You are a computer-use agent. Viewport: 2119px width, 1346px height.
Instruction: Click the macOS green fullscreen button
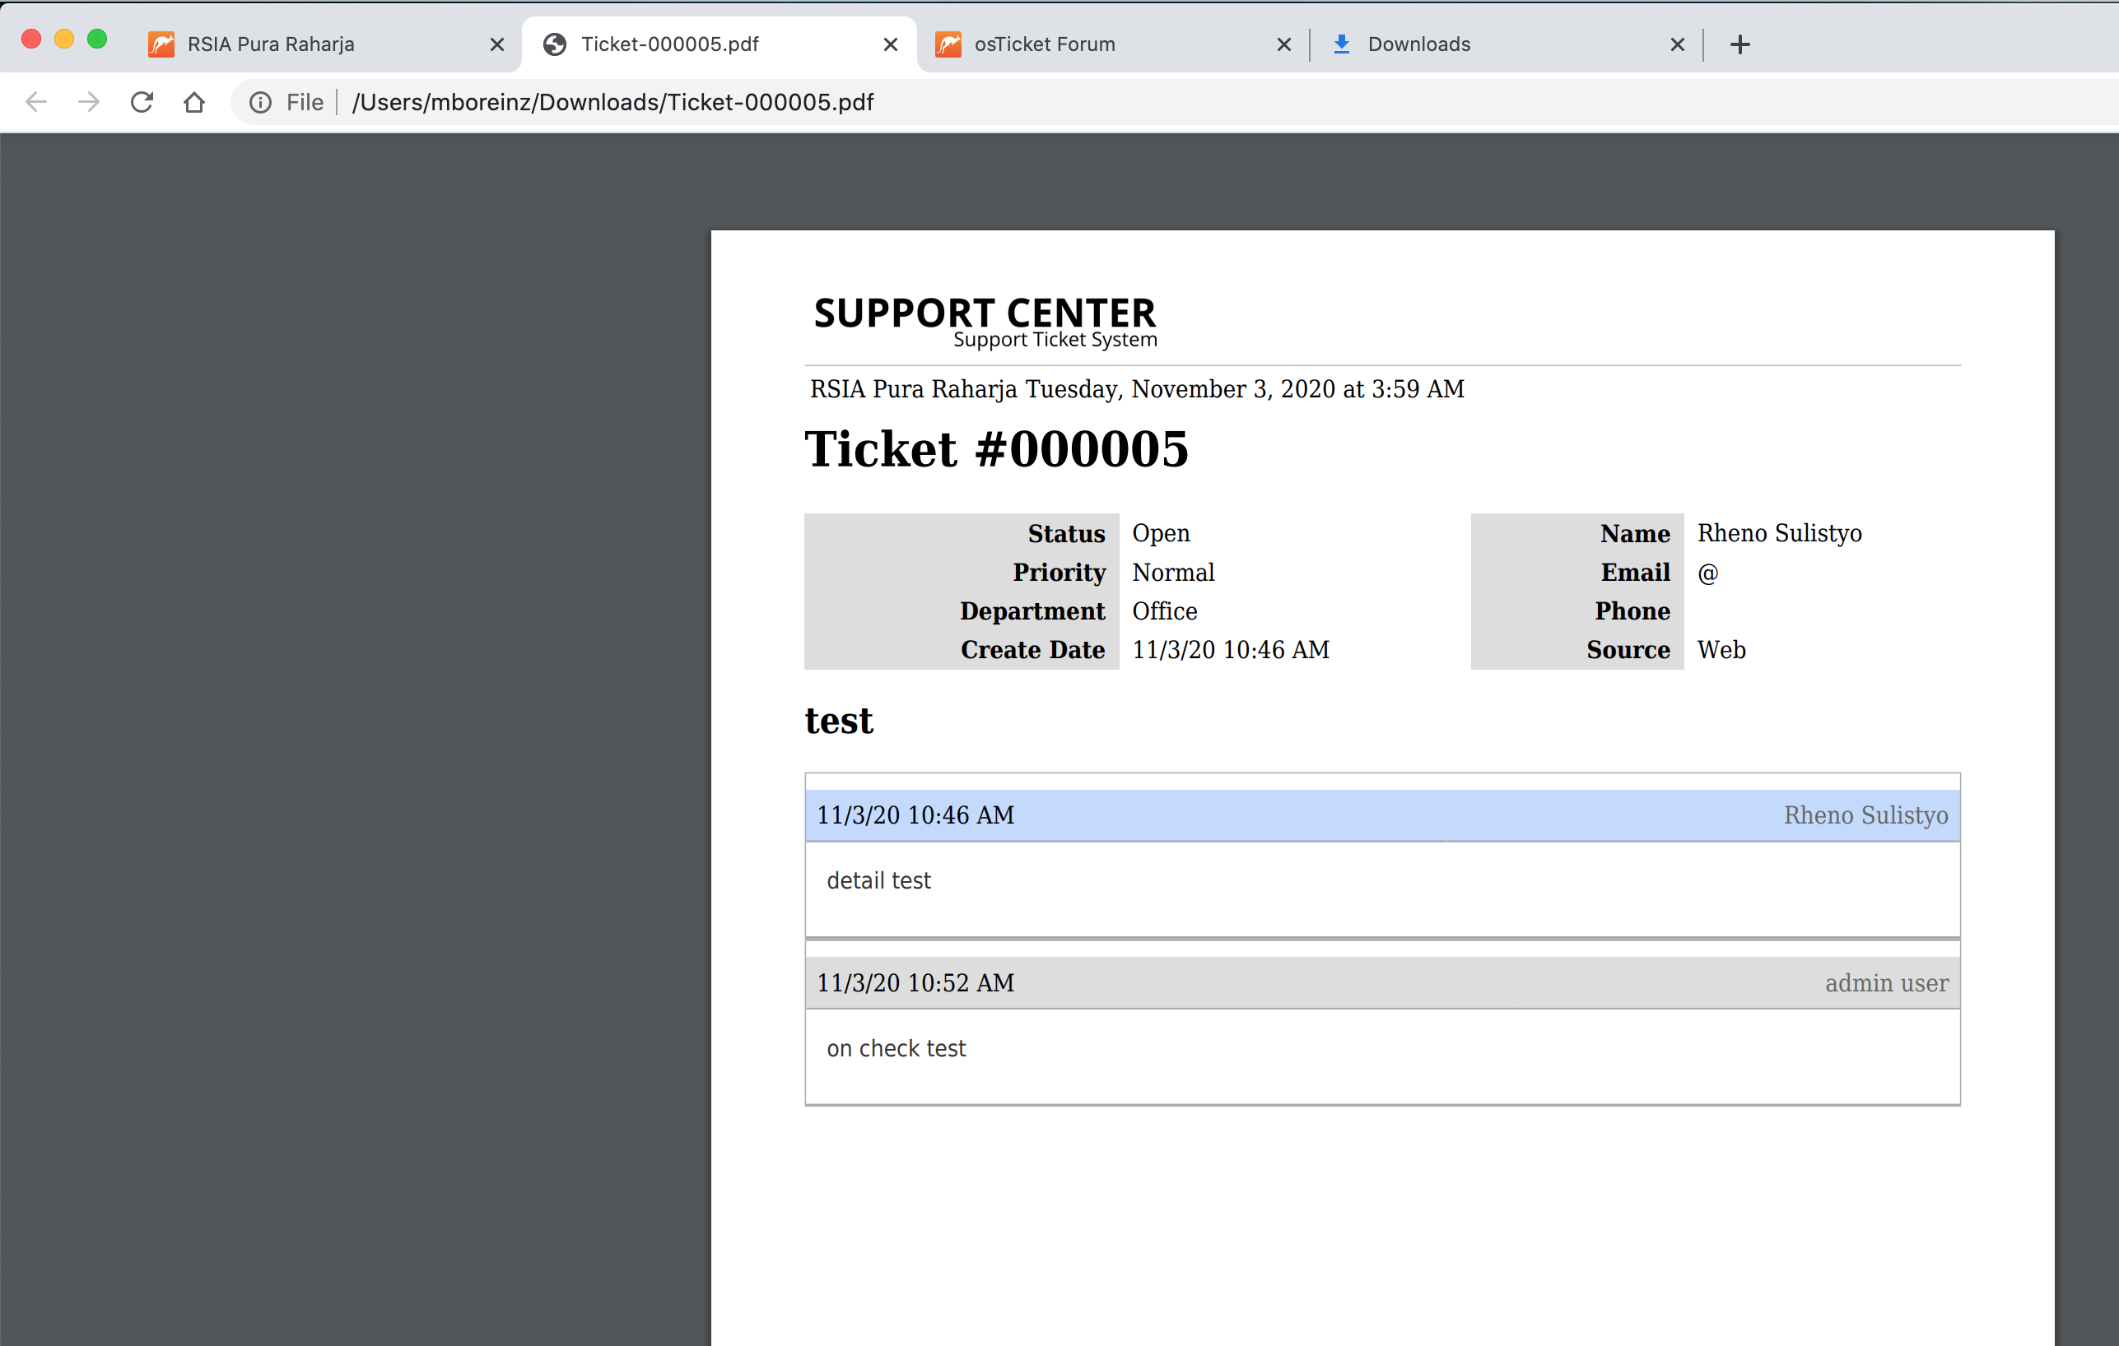(97, 39)
